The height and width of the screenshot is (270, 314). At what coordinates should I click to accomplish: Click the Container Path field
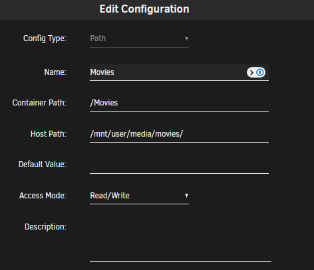click(x=179, y=103)
